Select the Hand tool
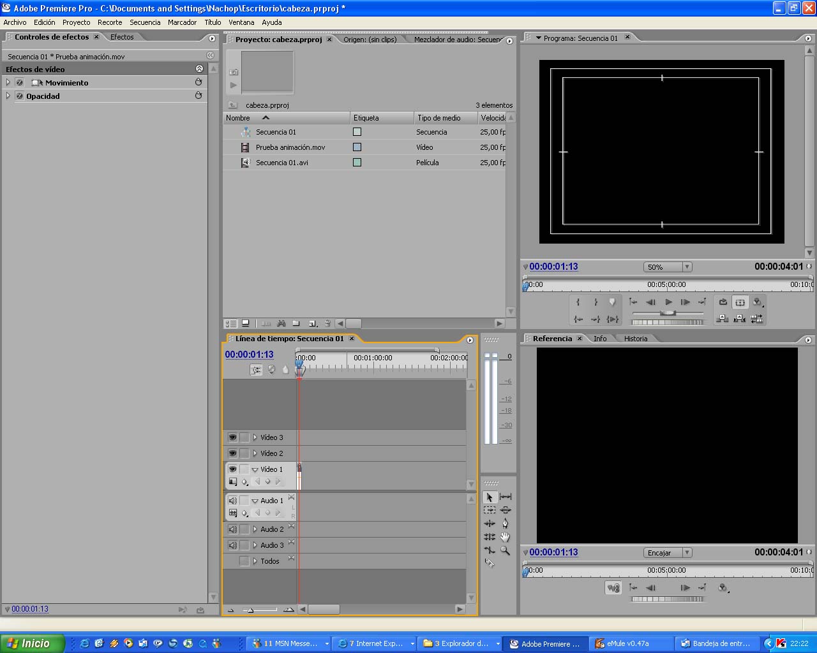Image resolution: width=817 pixels, height=653 pixels. pos(506,537)
